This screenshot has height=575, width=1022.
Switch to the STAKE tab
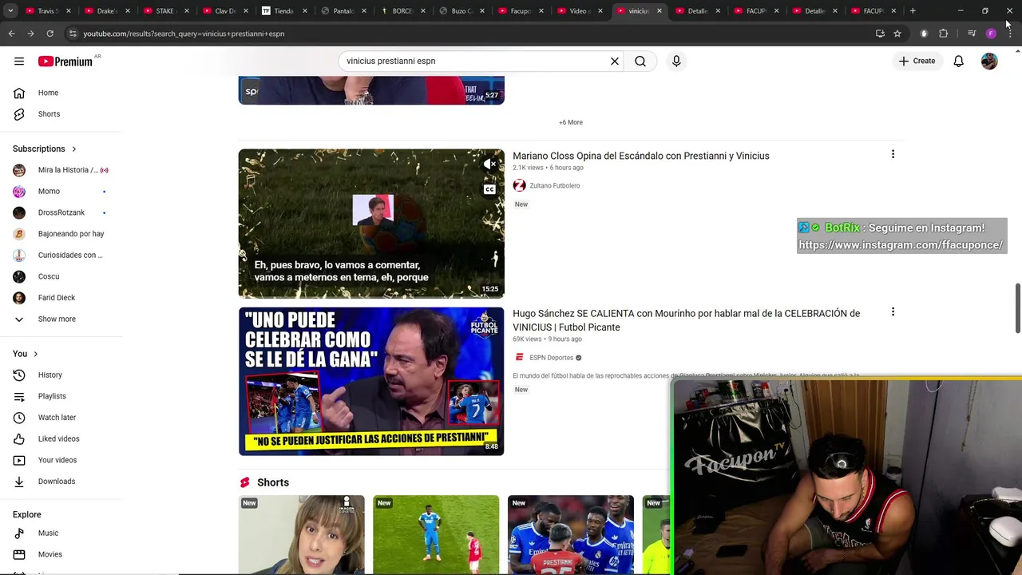pyautogui.click(x=165, y=11)
